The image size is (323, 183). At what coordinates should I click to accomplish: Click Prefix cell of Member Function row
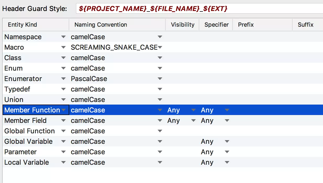coord(262,110)
